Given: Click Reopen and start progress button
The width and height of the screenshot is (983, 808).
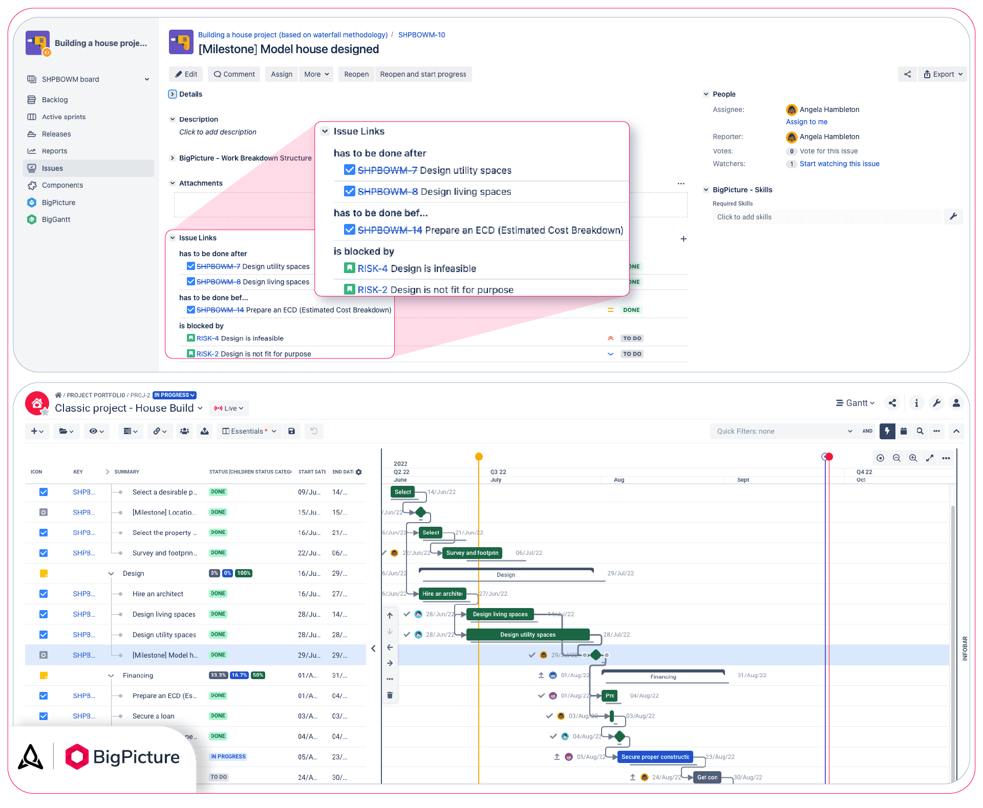Looking at the screenshot, I should pyautogui.click(x=423, y=74).
